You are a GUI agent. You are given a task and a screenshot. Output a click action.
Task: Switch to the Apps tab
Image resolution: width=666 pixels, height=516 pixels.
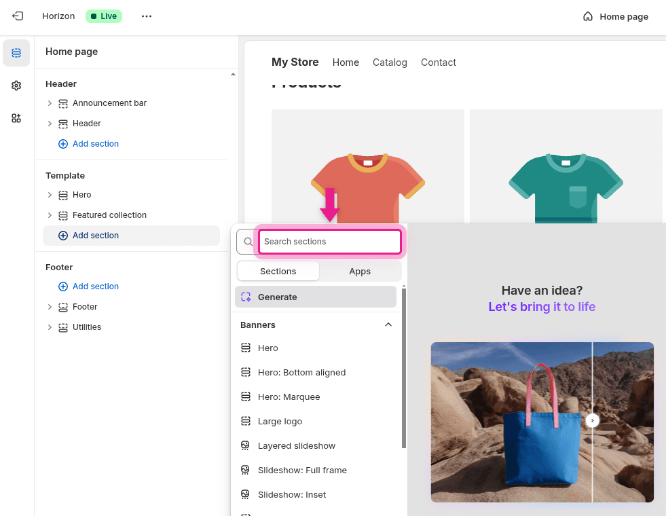[x=360, y=271]
